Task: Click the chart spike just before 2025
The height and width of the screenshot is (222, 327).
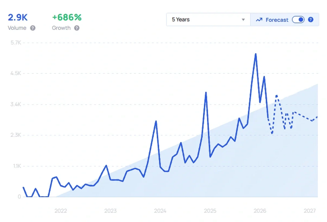Action: point(206,92)
